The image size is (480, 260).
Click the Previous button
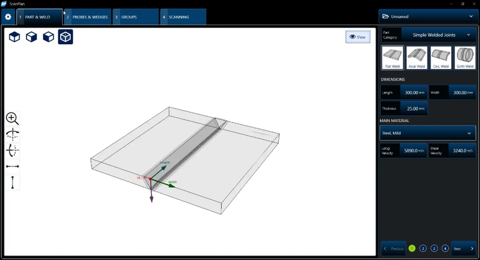[x=393, y=248]
